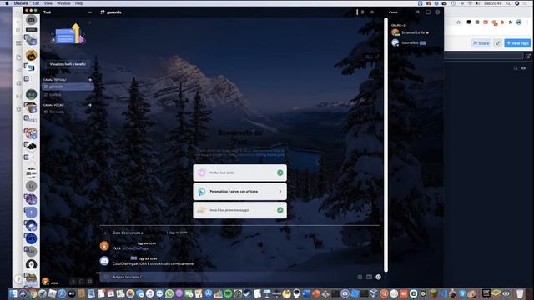Bookmark page with star icon in browser
534x300 pixels.
[459, 22]
